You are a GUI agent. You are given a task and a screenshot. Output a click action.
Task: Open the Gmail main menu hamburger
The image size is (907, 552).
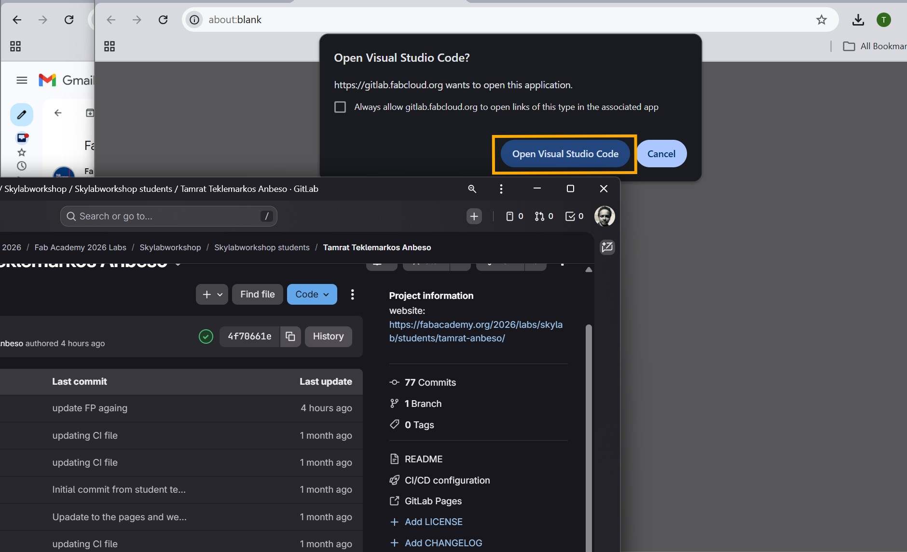coord(22,80)
